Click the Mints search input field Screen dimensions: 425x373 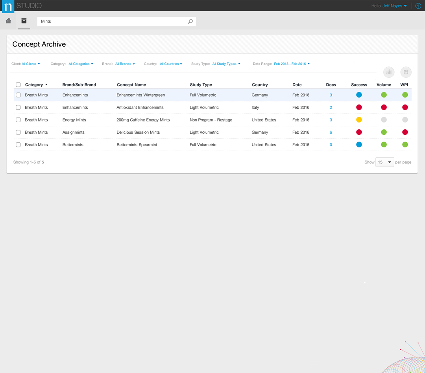116,21
